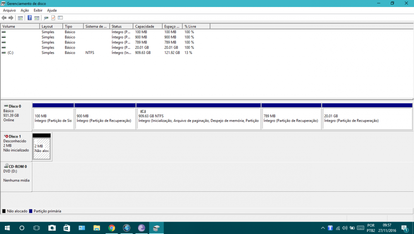Open Google Chrome from the taskbar
414x234 pixels.
[111, 228]
